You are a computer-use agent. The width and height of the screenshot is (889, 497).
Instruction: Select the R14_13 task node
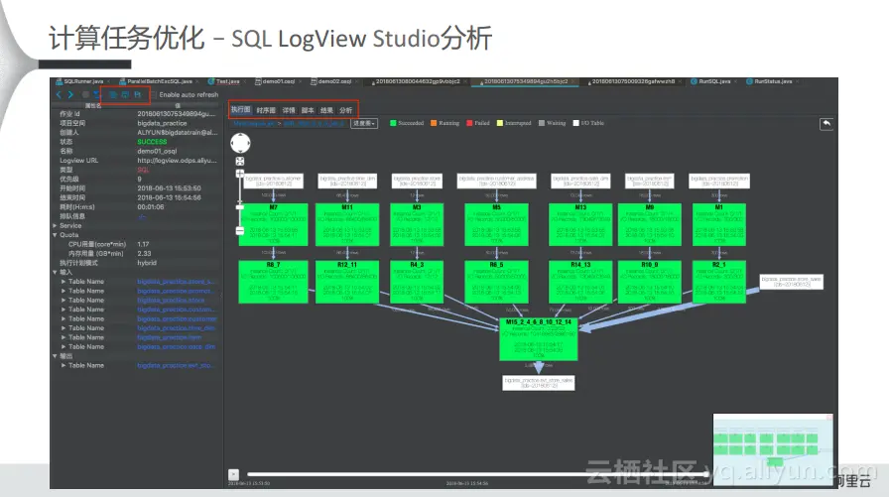tap(580, 282)
